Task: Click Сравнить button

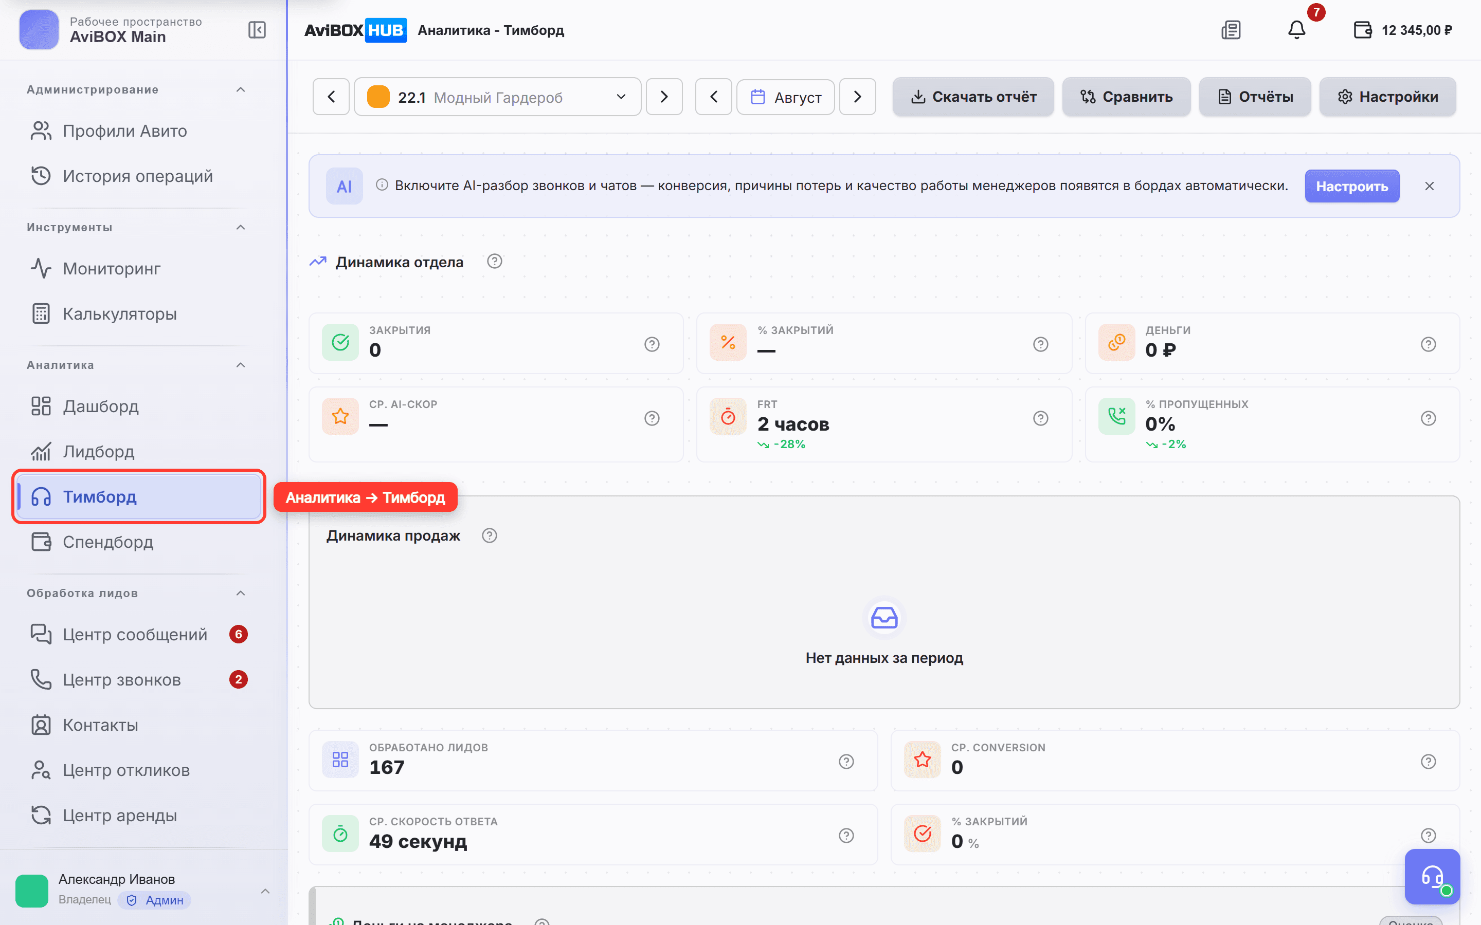Action: coord(1126,97)
